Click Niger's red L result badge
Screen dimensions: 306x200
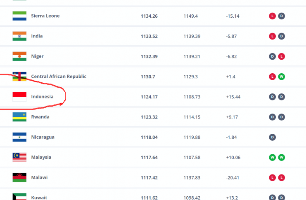point(282,56)
